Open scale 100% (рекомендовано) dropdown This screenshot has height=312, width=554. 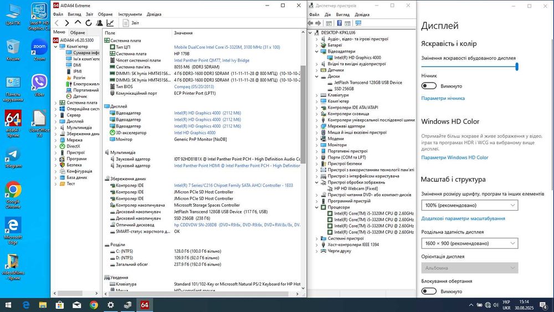(x=470, y=205)
